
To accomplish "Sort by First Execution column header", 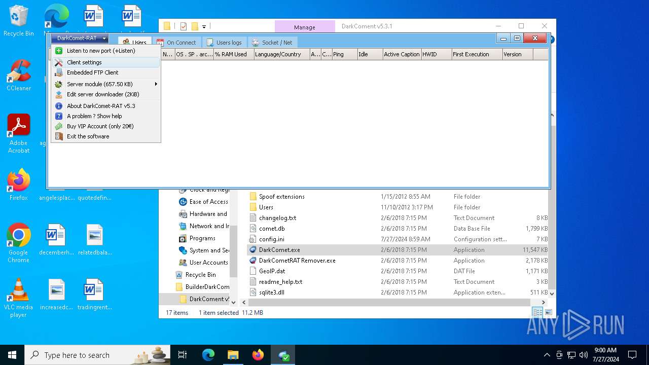I will [477, 54].
